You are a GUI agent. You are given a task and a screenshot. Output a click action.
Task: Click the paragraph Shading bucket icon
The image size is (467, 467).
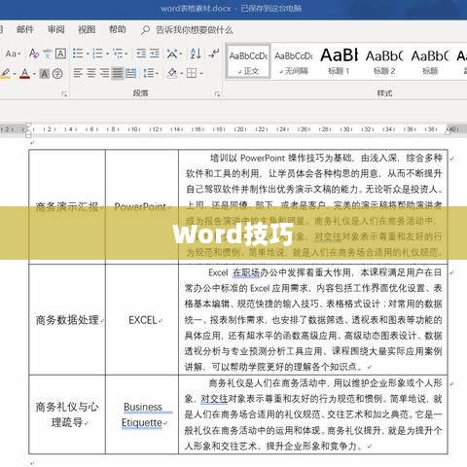point(172,73)
